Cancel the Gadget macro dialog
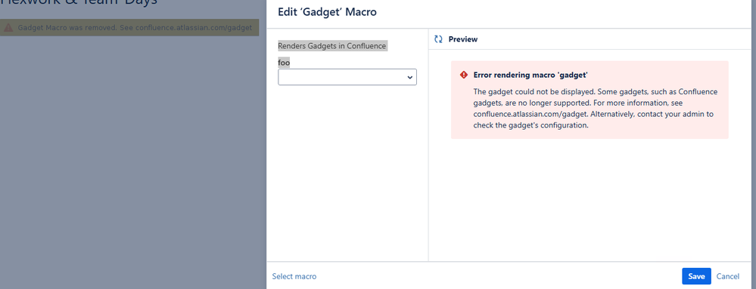This screenshot has width=756, height=289. (727, 276)
